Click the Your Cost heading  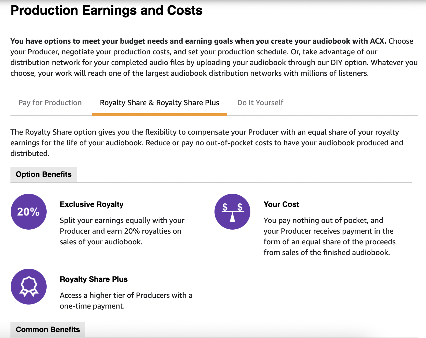[281, 204]
